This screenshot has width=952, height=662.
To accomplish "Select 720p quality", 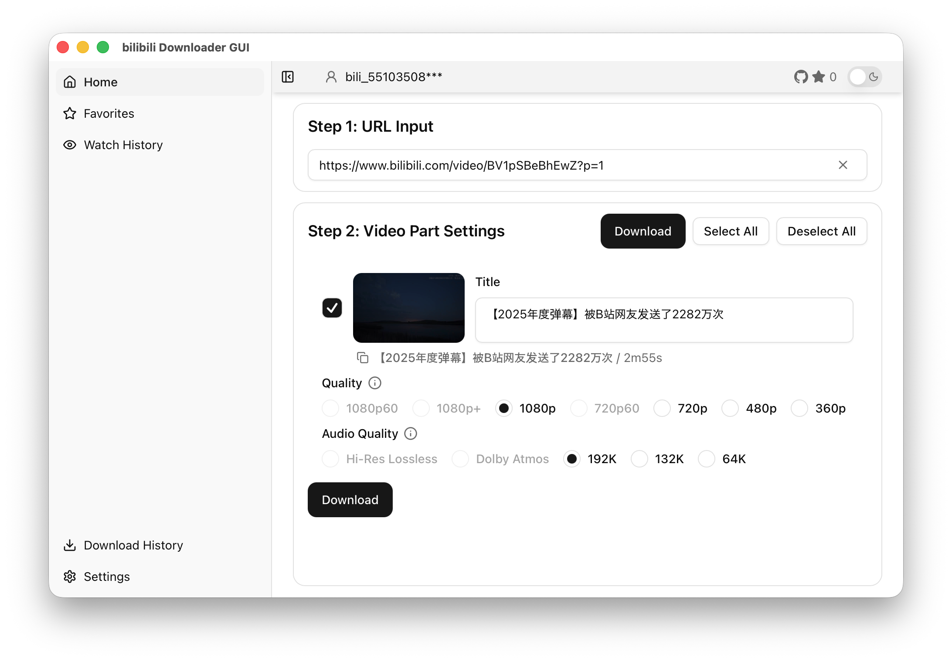I will coord(662,408).
